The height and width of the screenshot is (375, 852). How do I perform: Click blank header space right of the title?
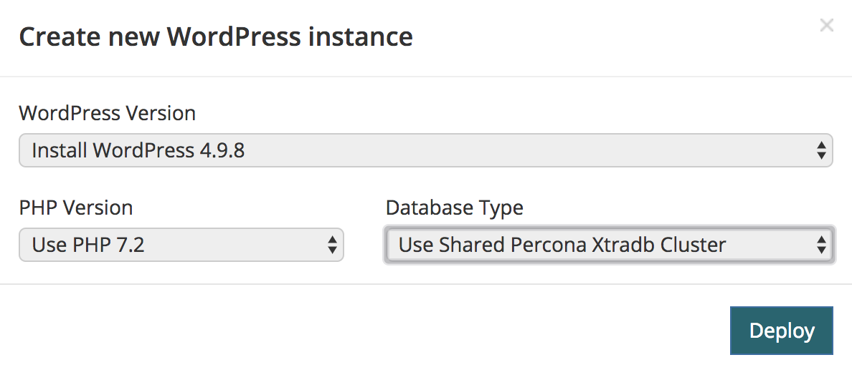(x=610, y=36)
